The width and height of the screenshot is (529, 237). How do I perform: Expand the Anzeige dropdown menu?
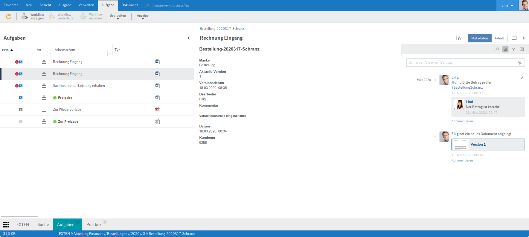coord(143,17)
